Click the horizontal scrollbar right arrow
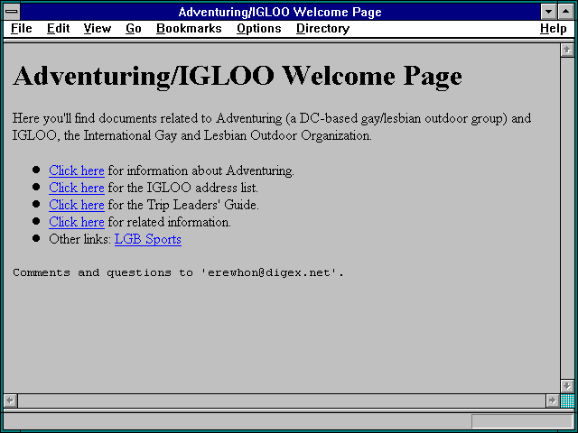578x433 pixels. tap(552, 401)
